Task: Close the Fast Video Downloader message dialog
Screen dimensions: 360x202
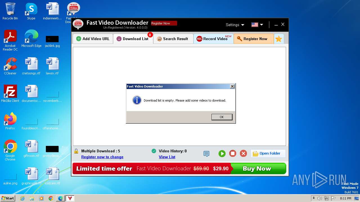Action: point(232,86)
